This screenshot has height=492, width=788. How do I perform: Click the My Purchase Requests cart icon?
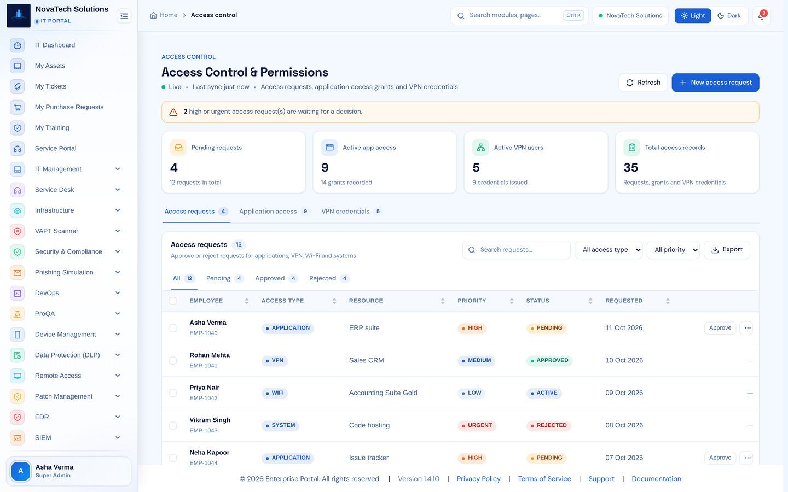pos(18,107)
